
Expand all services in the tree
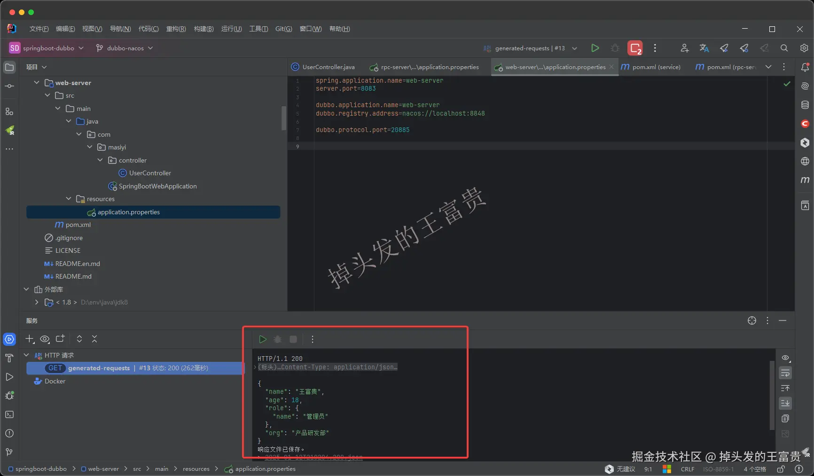[79, 339]
